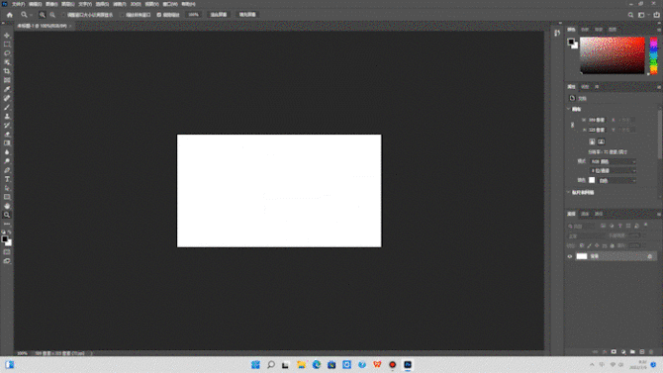Select the Zoom tool in toolbar
Screen dimensions: 663x373
(7, 215)
